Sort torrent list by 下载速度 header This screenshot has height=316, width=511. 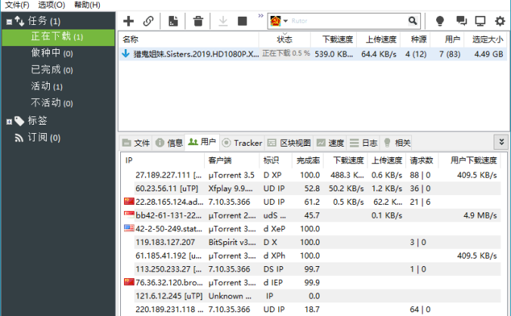tap(333, 39)
